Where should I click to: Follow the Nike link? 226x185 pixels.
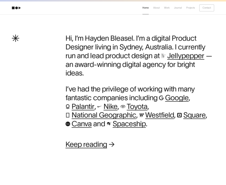[x=111, y=107]
